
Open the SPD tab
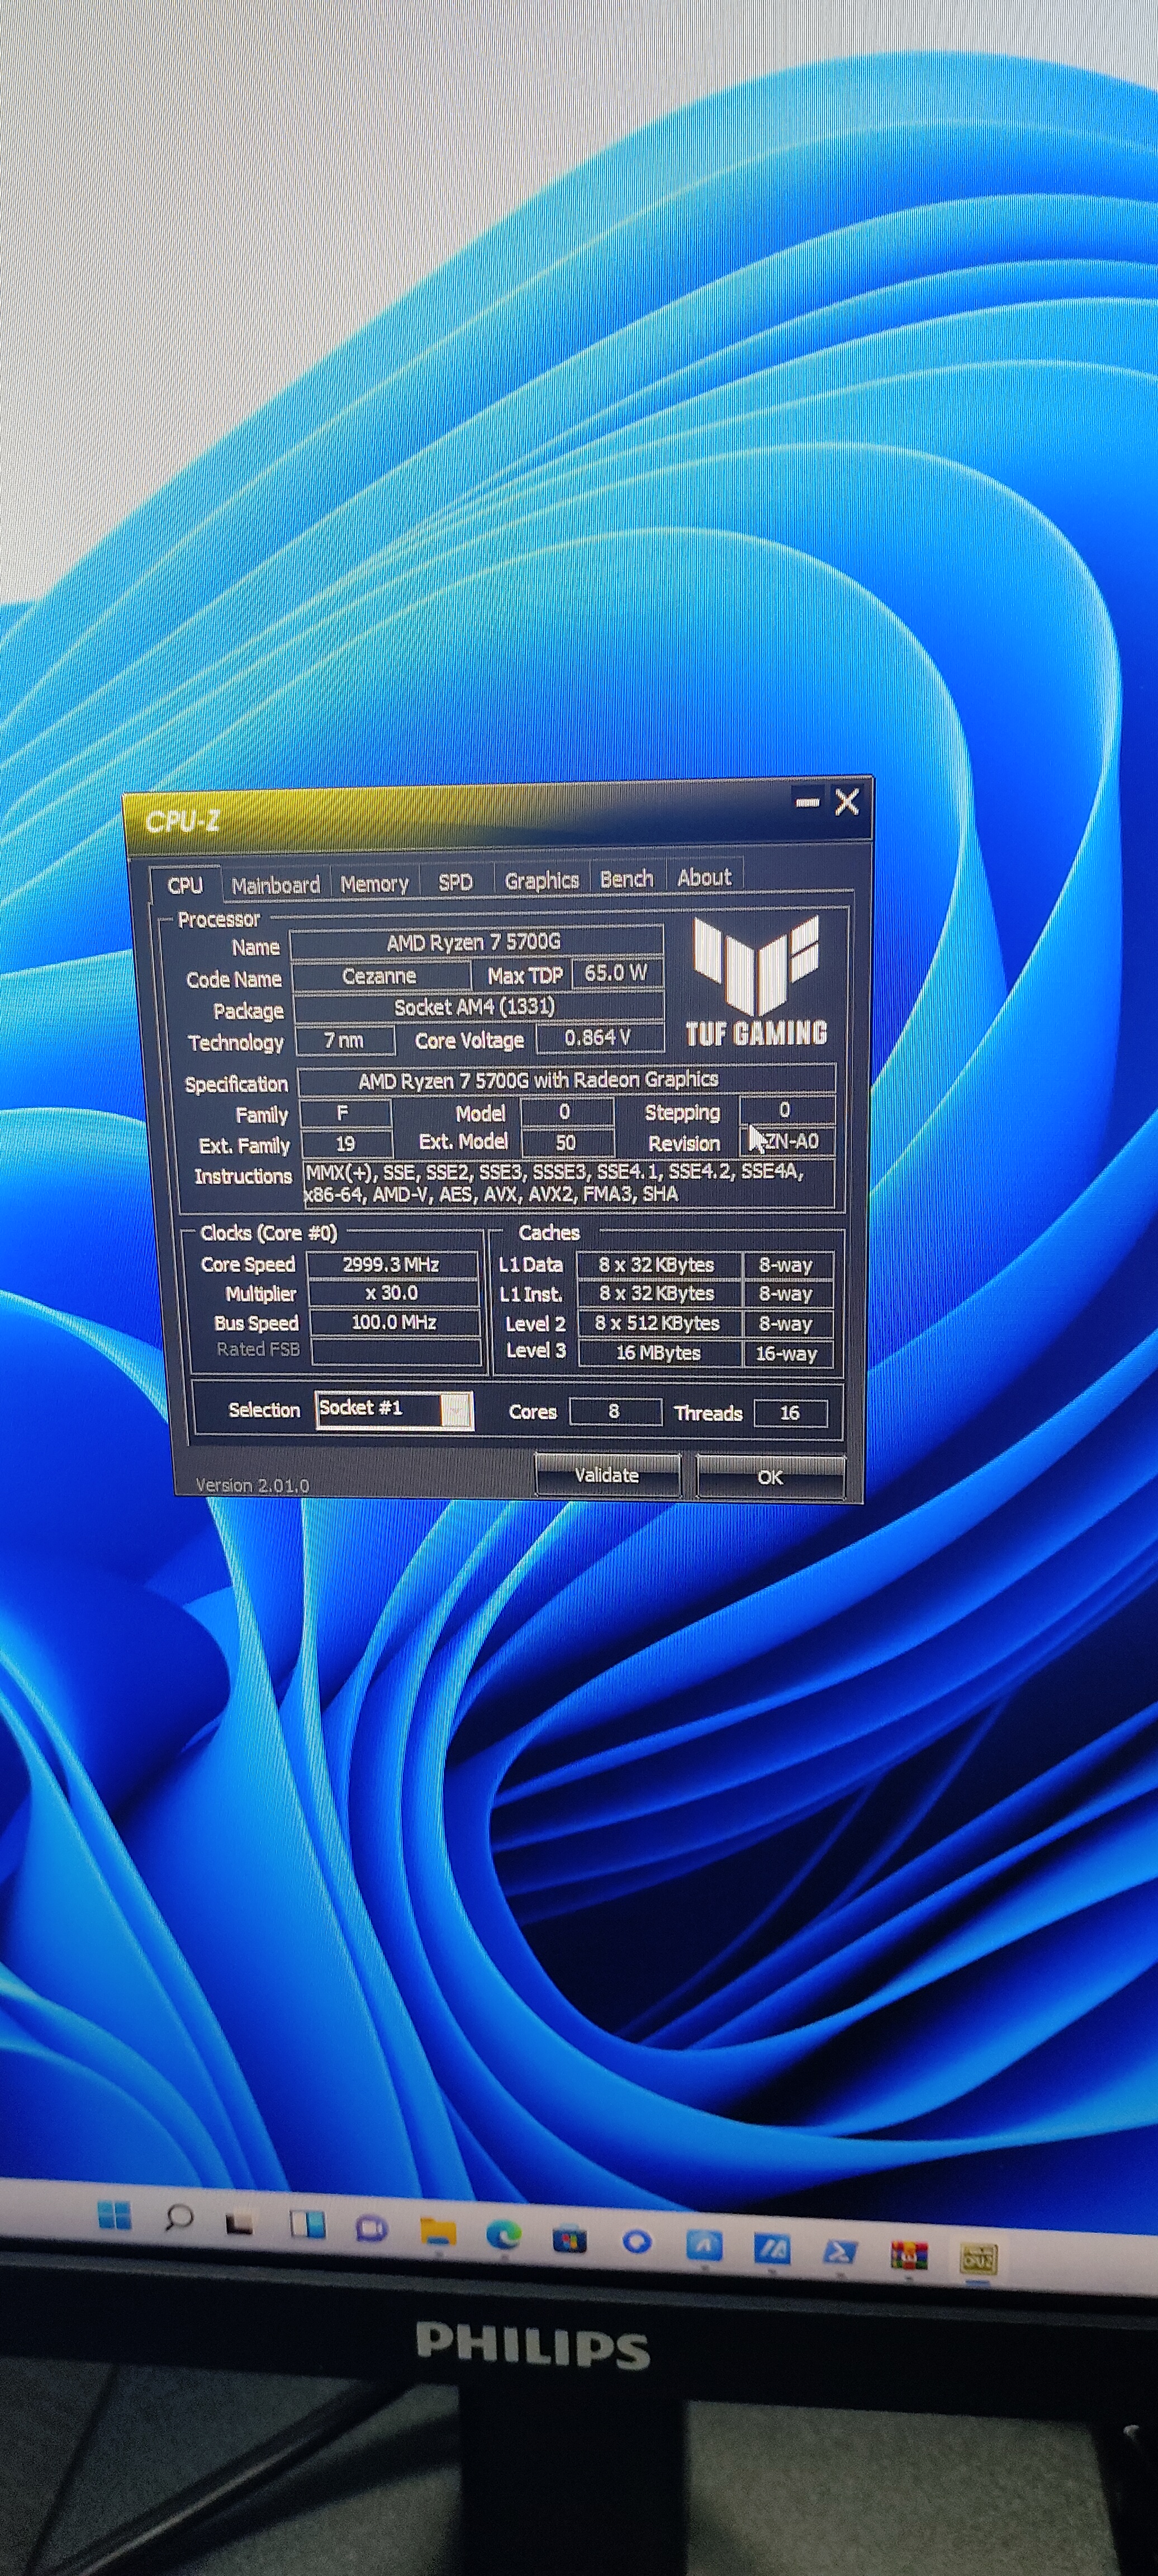click(455, 882)
